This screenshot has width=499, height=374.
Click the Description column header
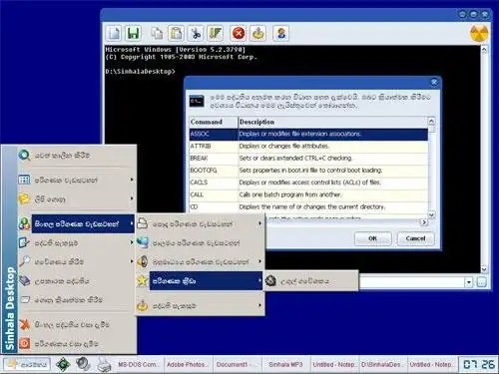[x=332, y=122]
